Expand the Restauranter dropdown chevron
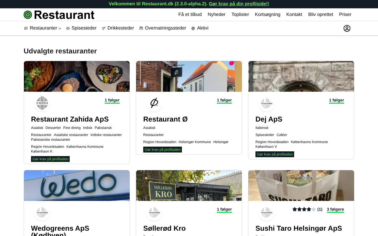 click(60, 28)
